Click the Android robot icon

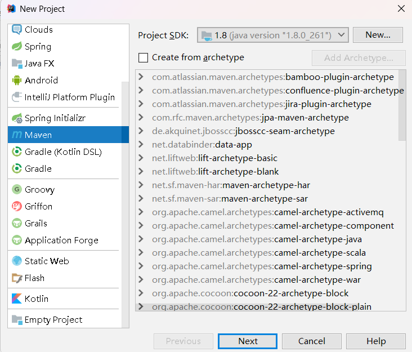point(17,80)
